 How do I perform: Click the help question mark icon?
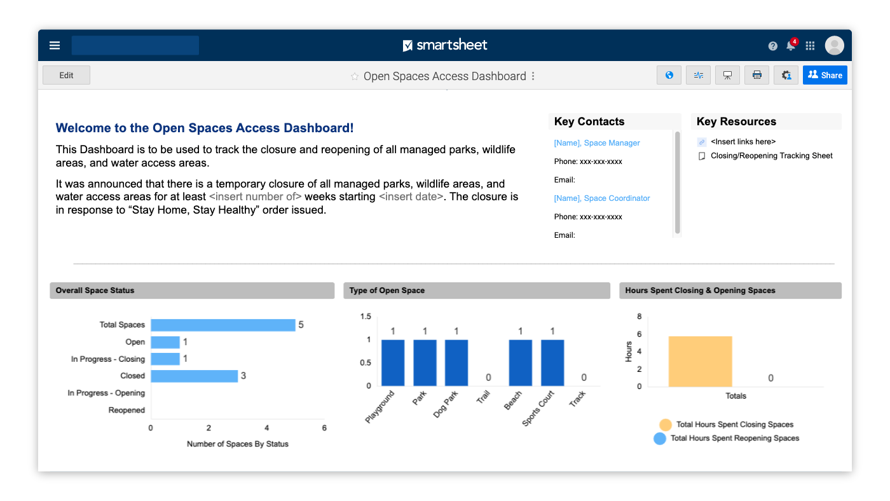click(x=772, y=46)
